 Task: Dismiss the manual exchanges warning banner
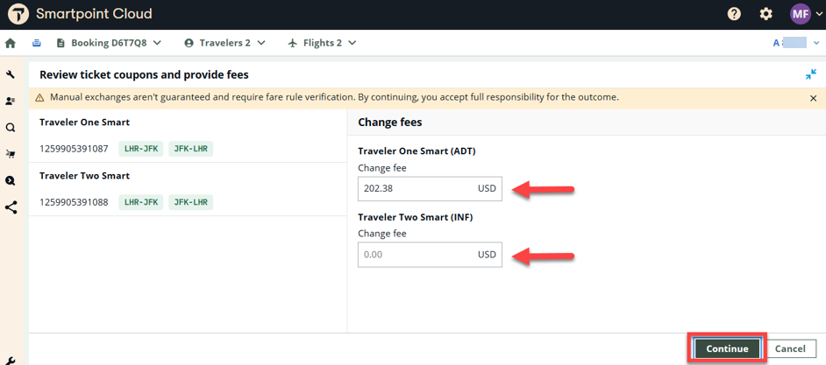(x=813, y=98)
